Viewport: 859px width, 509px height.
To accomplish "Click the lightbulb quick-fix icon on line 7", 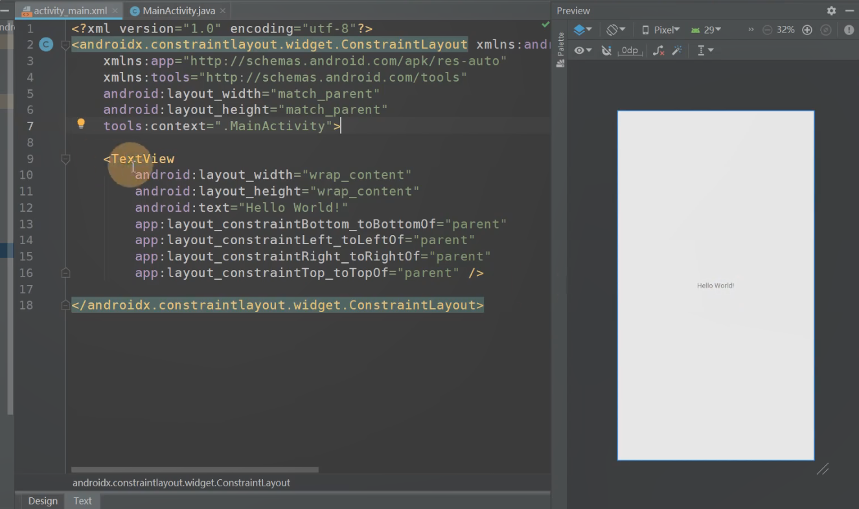I will (81, 124).
